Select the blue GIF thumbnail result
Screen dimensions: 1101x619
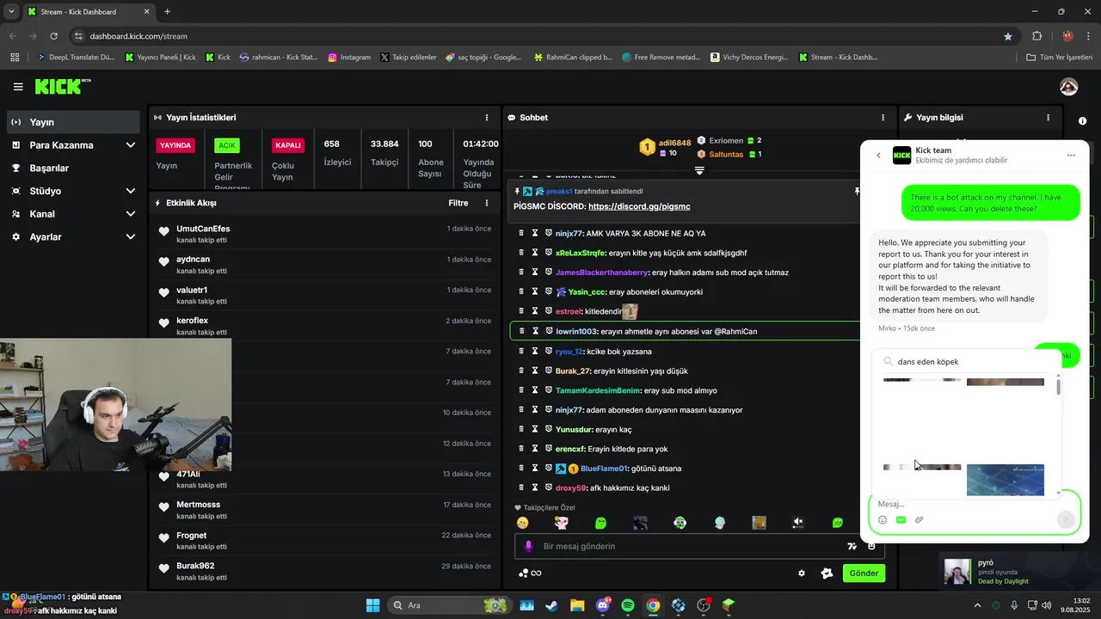1005,480
